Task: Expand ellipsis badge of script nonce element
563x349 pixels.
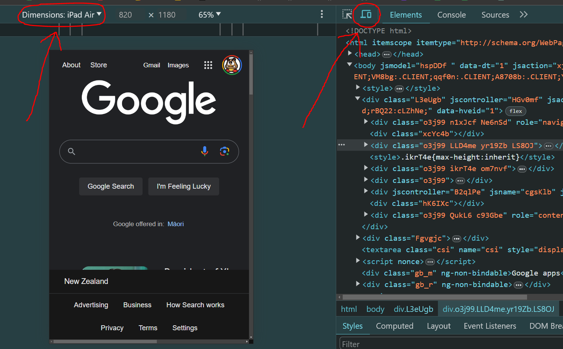Action: [430, 262]
